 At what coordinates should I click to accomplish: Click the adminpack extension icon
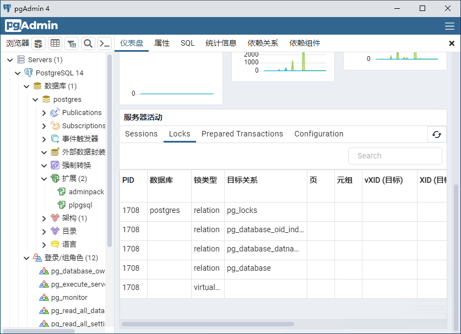click(x=62, y=192)
